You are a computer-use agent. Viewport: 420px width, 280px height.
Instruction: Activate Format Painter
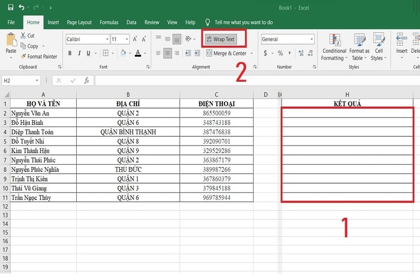tap(39, 57)
